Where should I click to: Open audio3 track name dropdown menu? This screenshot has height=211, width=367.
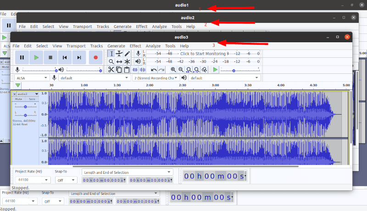point(28,94)
